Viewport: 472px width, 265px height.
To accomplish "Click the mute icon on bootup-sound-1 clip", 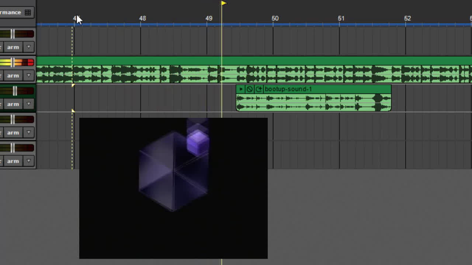I will [x=250, y=89].
